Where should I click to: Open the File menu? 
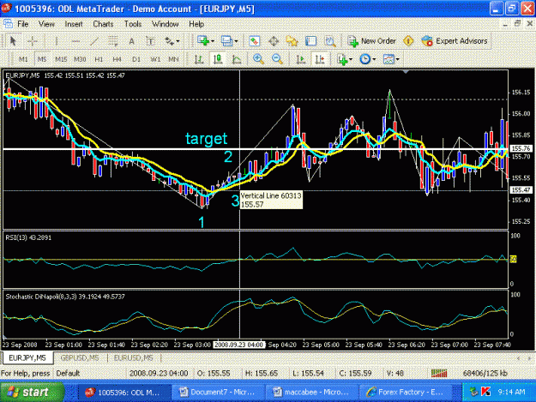coord(23,24)
